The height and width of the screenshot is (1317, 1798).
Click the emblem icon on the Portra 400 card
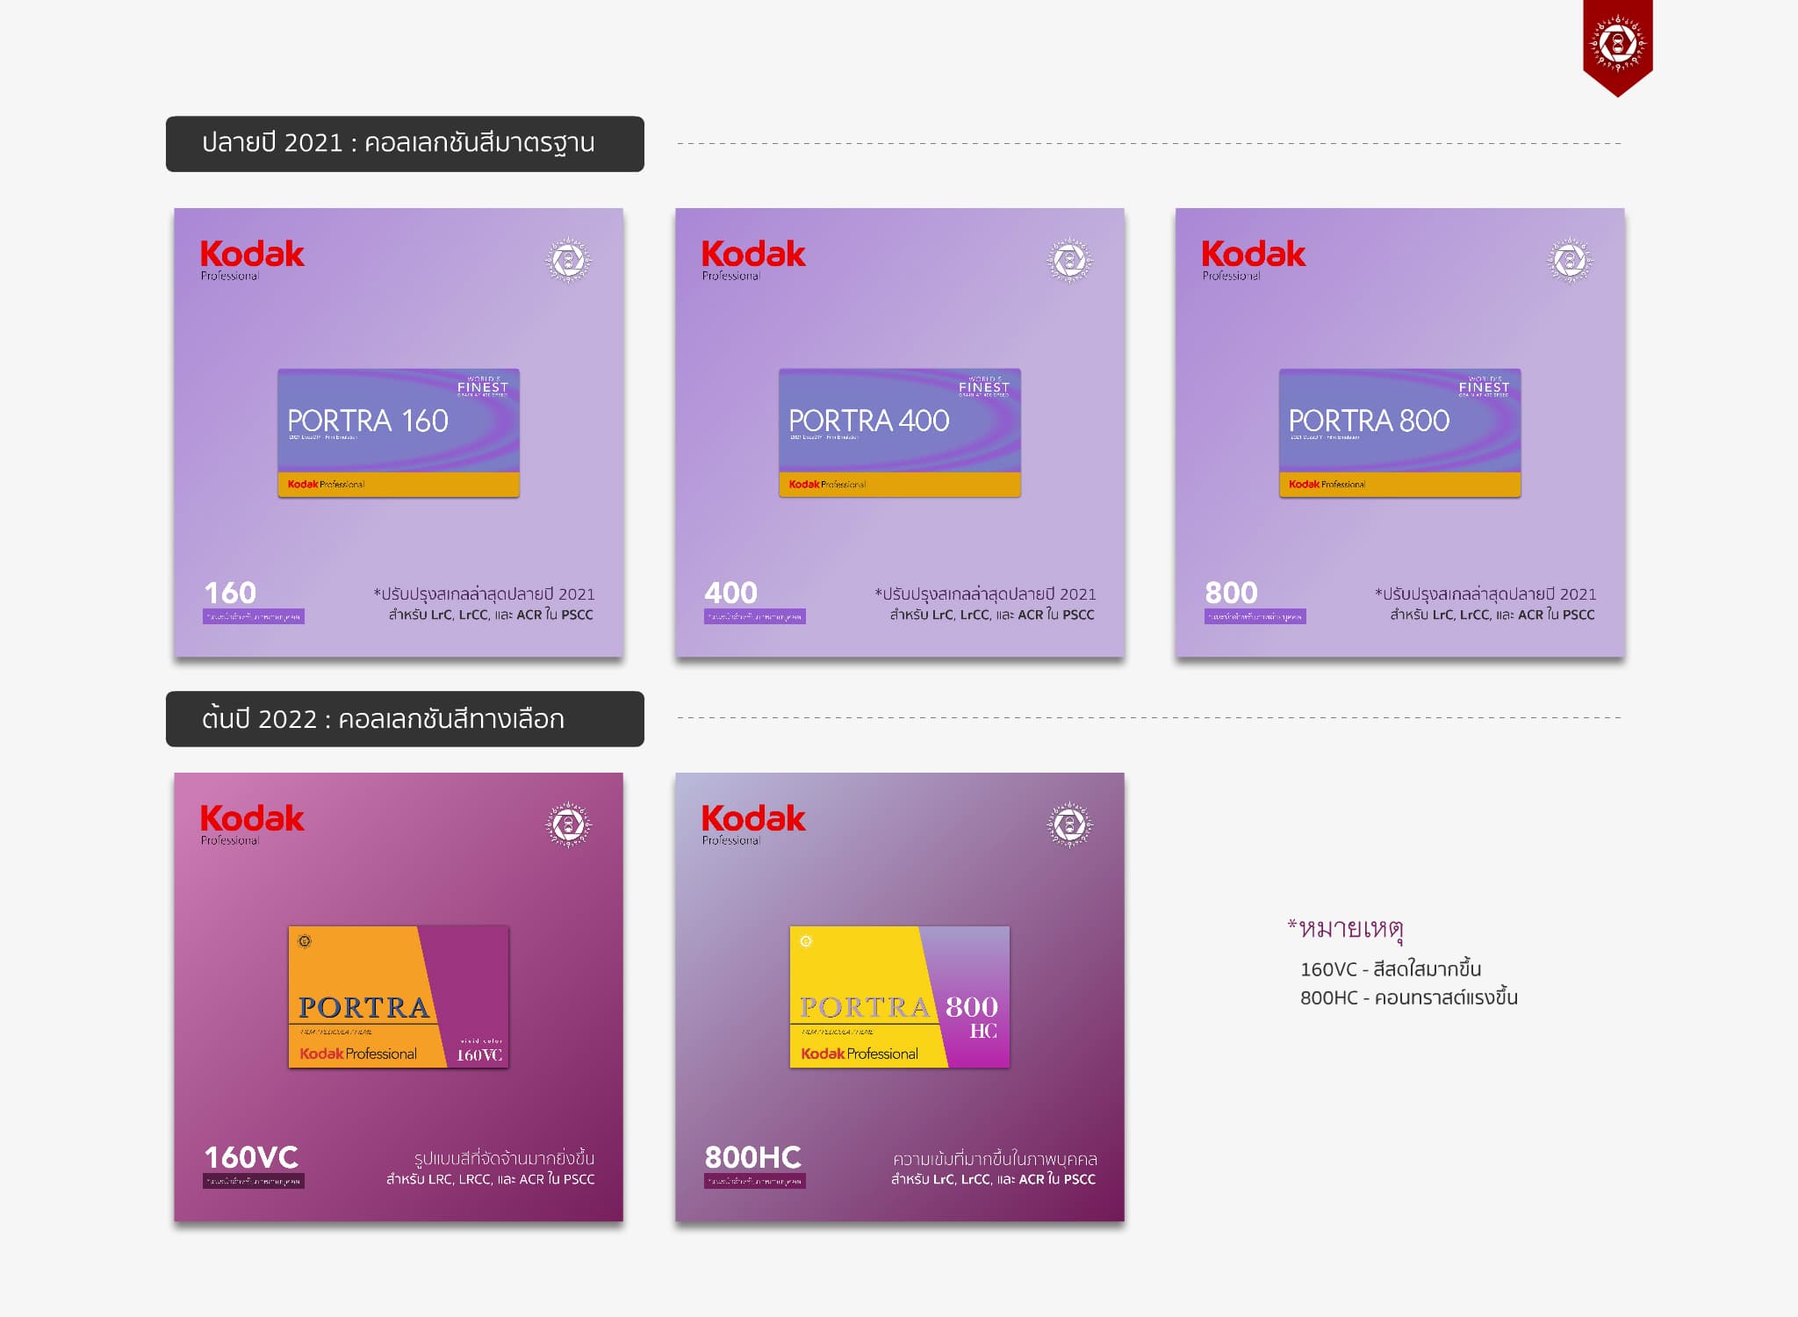[1069, 260]
